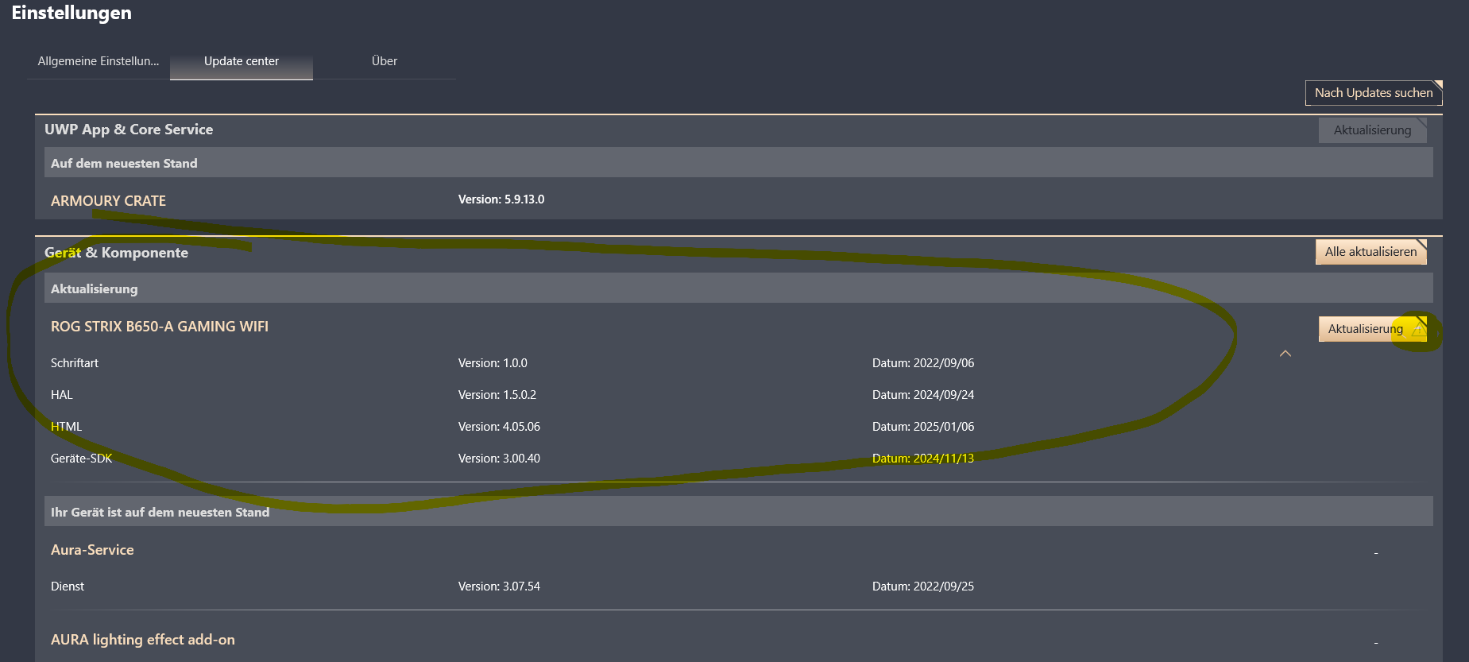
Task: Switch to the Über tab
Action: tap(385, 61)
